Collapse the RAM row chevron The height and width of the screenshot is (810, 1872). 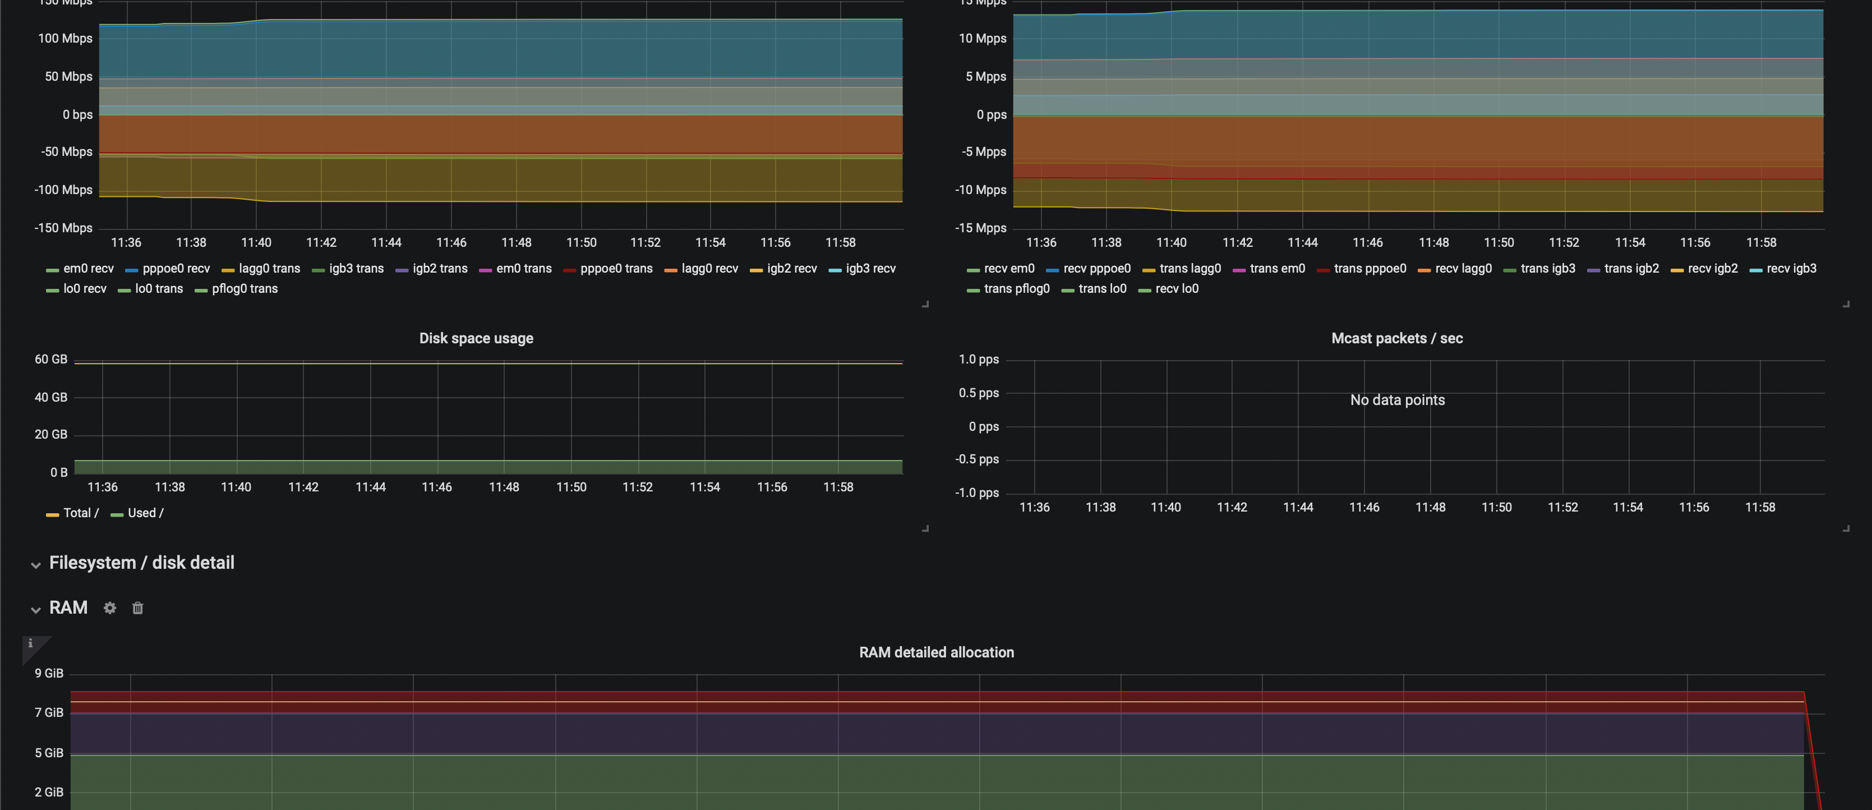pyautogui.click(x=35, y=609)
